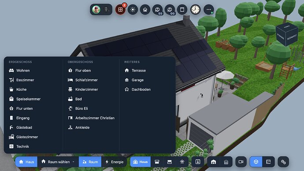Click the Haus tab at bottom left

pyautogui.click(x=26, y=162)
